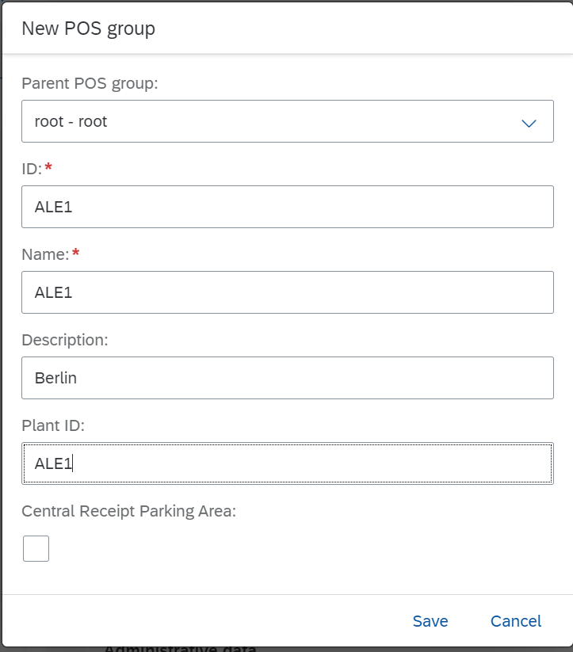Click the 'ID:' field label
The width and height of the screenshot is (573, 652).
(32, 169)
